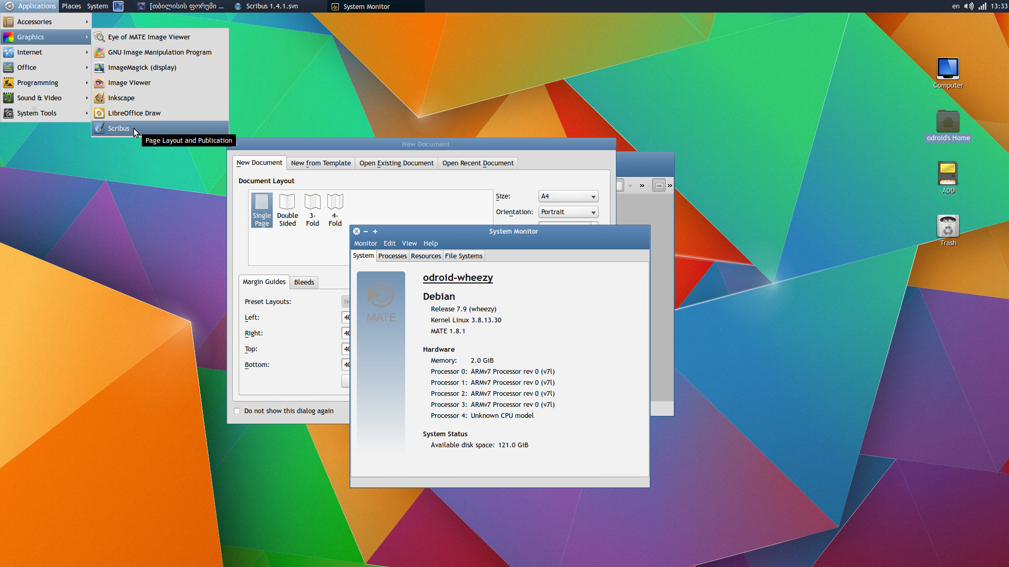The image size is (1009, 567).
Task: Click the volume icon in panel
Action: click(x=969, y=6)
